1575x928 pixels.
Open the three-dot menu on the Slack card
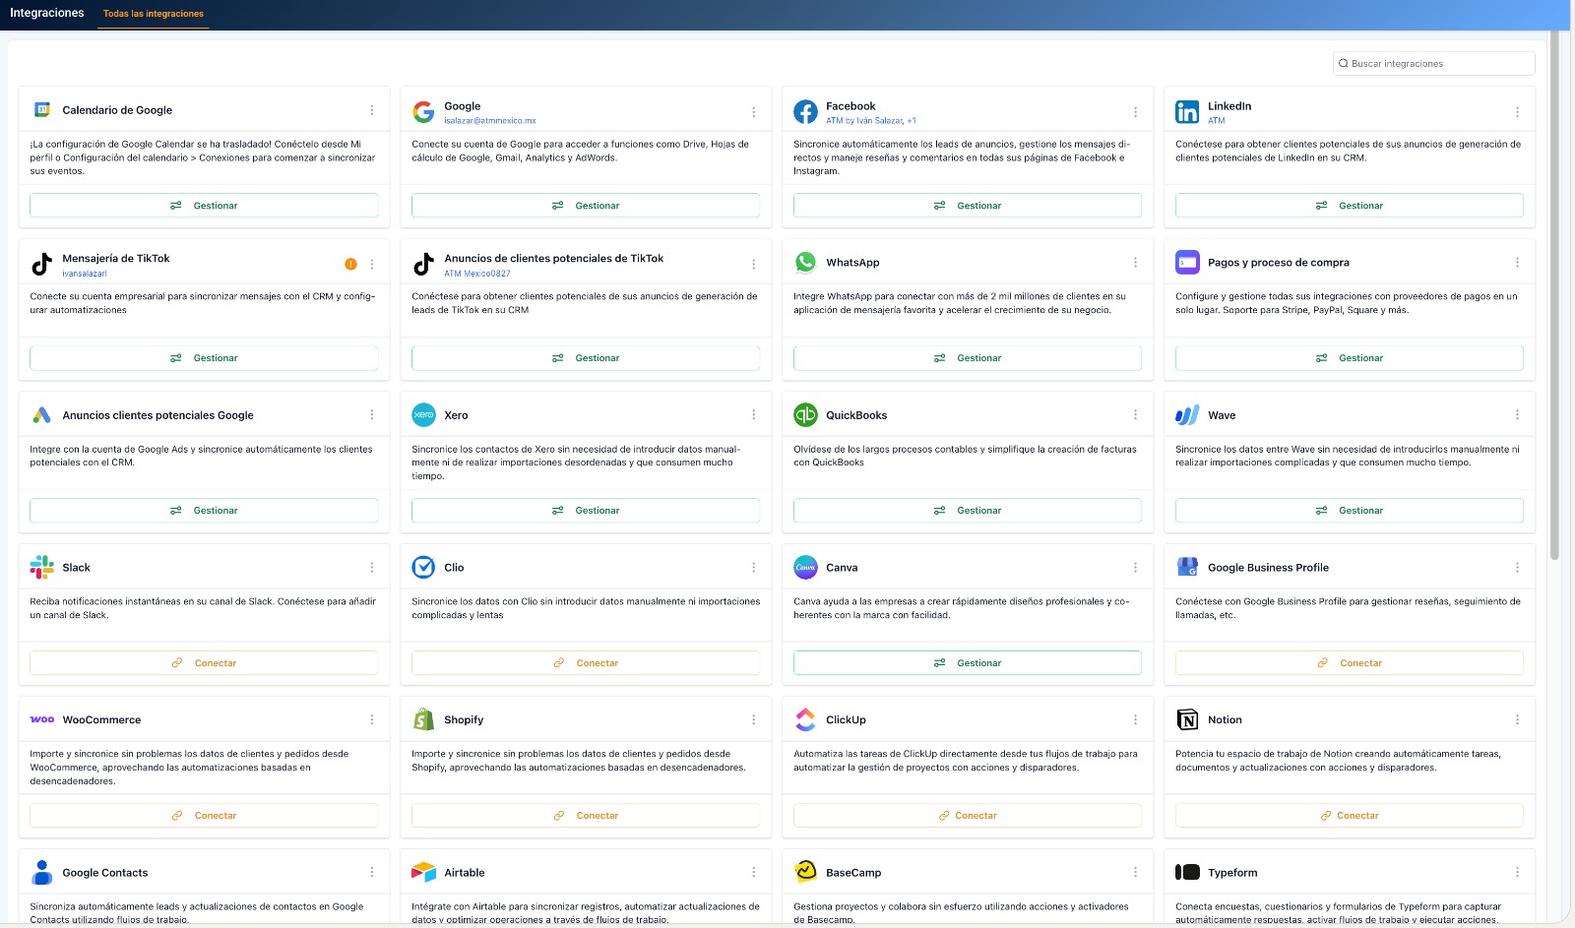click(372, 568)
